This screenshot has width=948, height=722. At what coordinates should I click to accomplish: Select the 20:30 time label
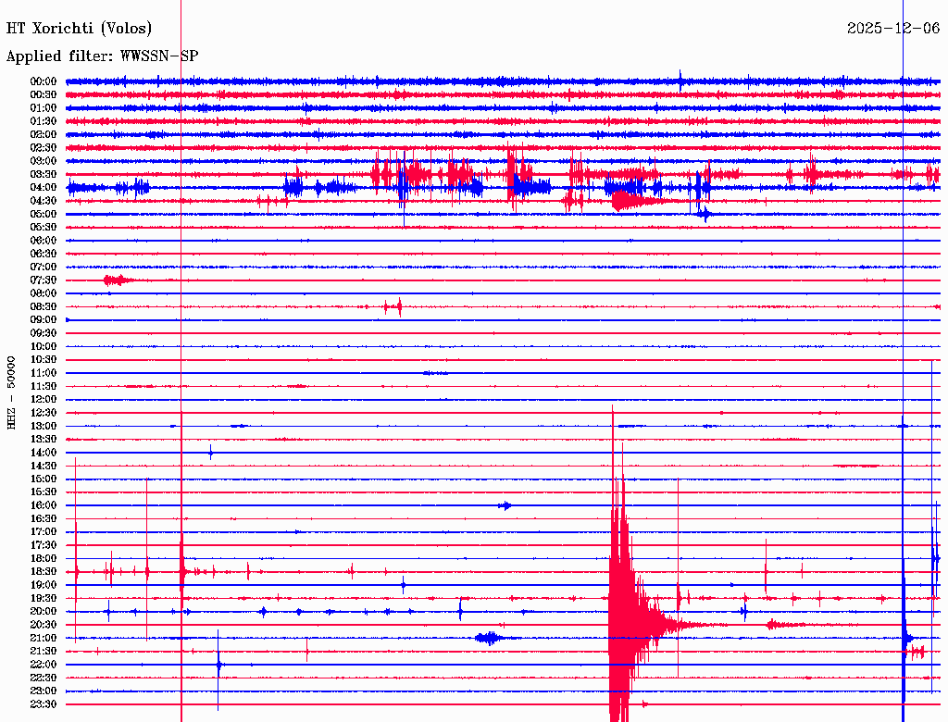(44, 625)
